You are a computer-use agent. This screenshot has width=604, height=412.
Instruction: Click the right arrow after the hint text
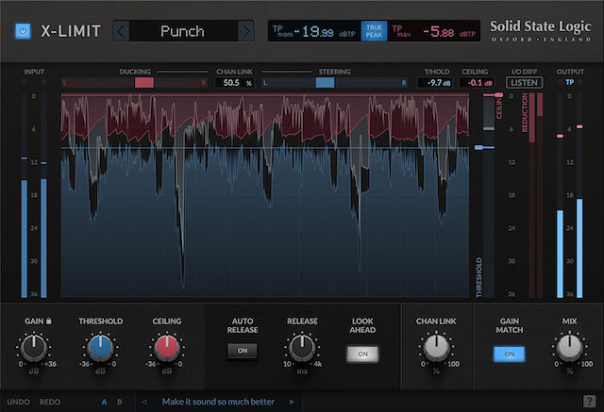point(292,402)
